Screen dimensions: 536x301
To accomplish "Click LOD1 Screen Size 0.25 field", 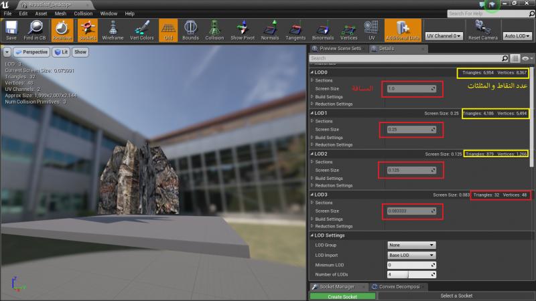I will point(411,130).
